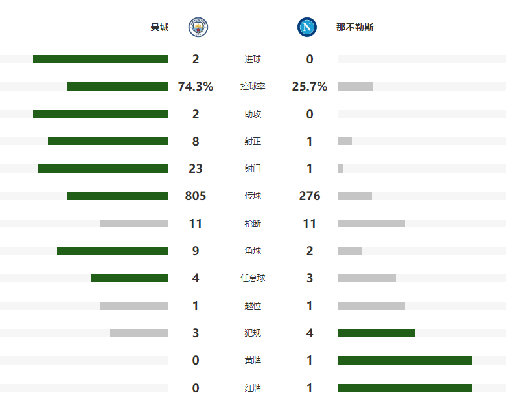
Task: Click the 74.3% possession value
Action: 196,87
